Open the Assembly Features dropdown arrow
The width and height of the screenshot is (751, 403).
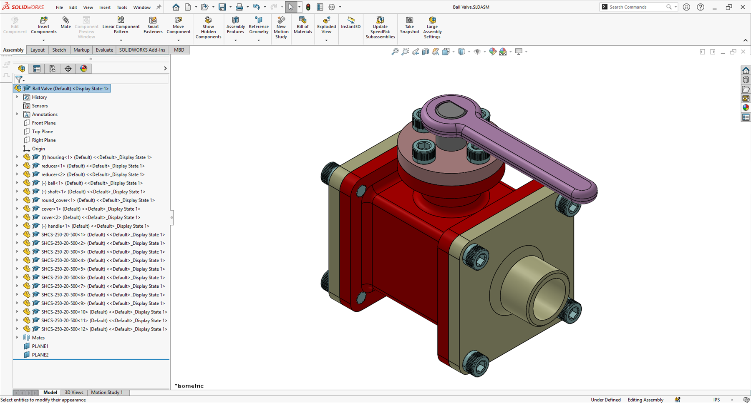235,40
